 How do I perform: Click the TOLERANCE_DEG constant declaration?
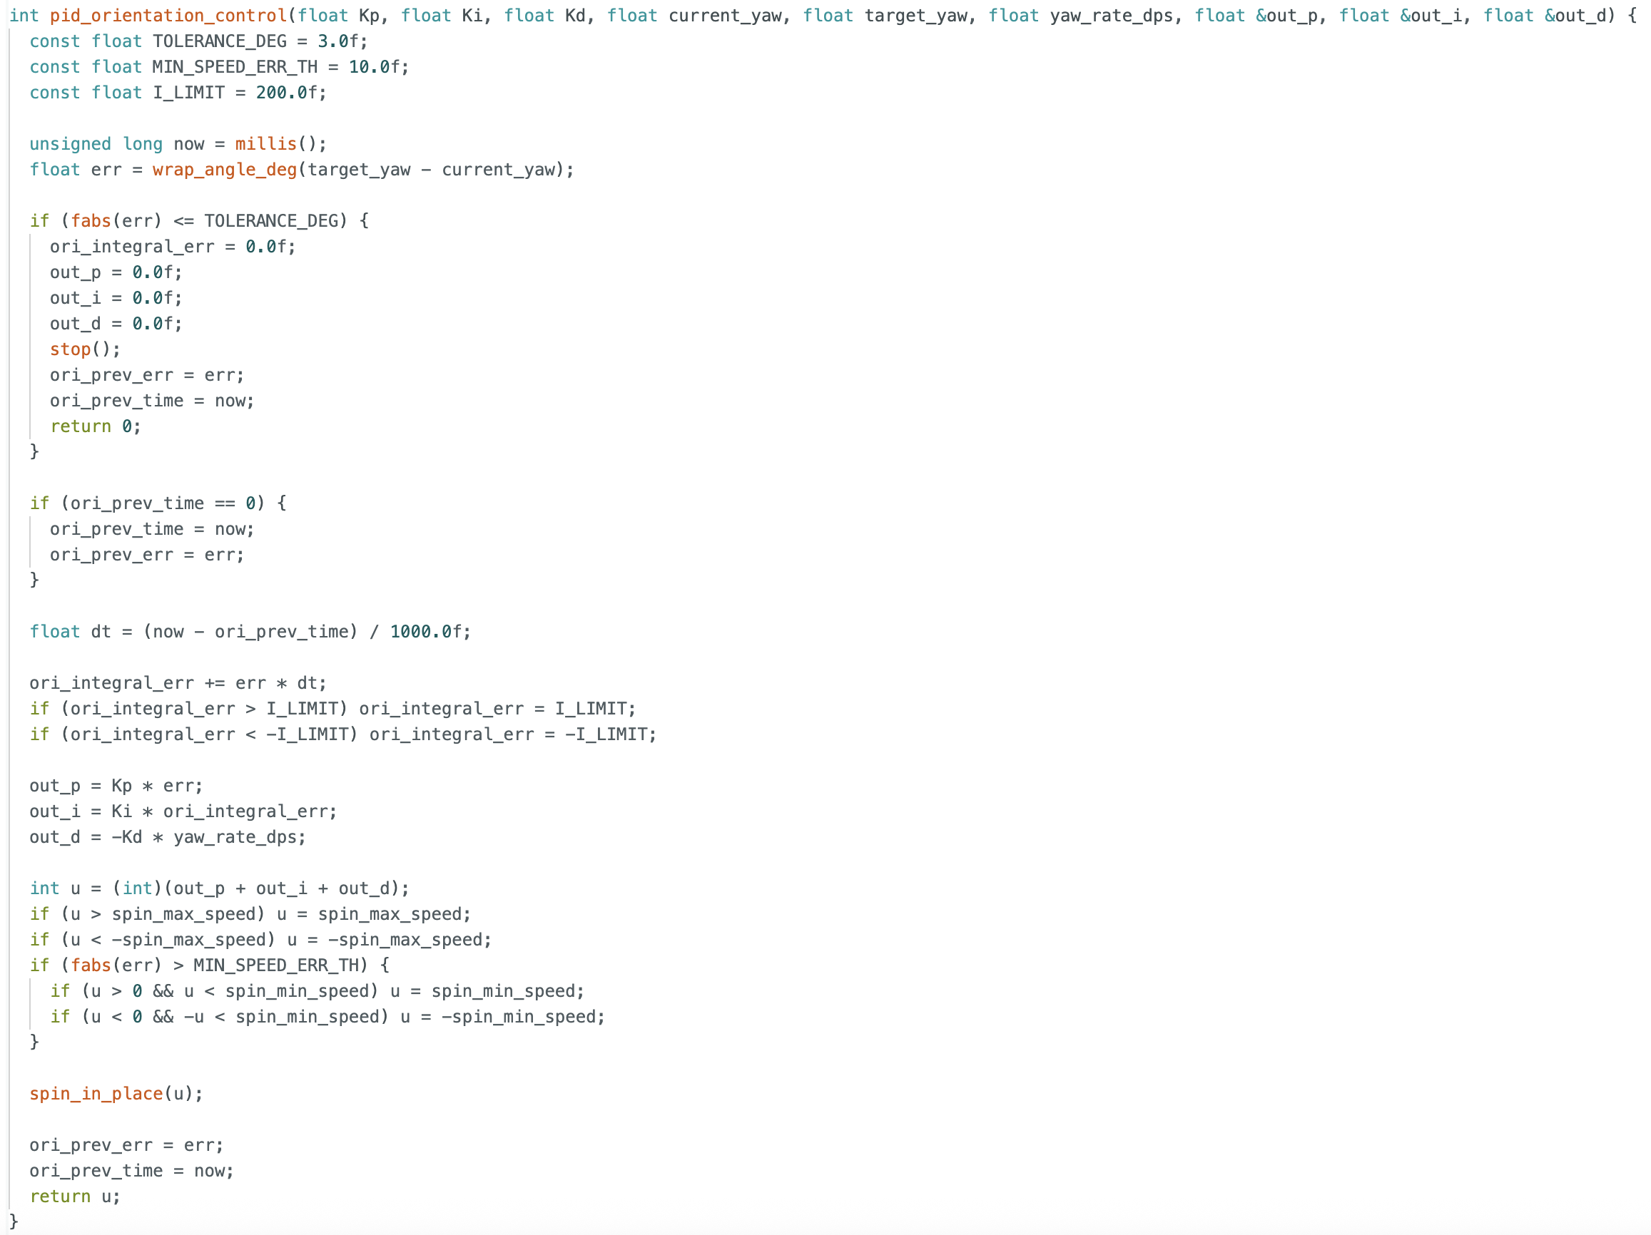point(220,41)
